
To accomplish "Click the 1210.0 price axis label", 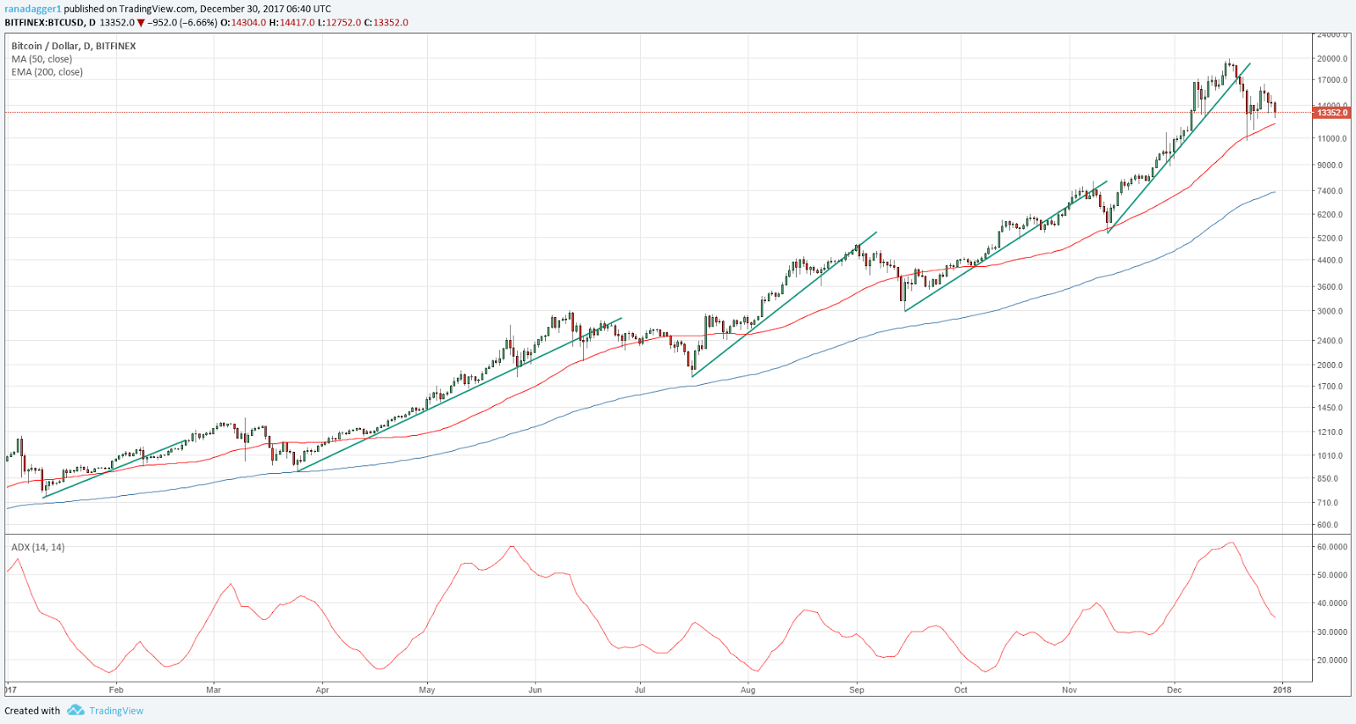I will click(1331, 432).
